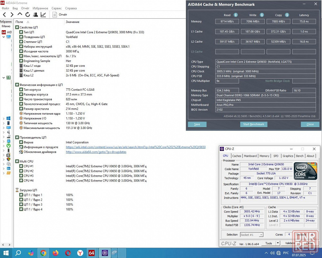Click the L1 Cache Copy value 372.31 GB/s
322x258 pixels.
point(278,32)
